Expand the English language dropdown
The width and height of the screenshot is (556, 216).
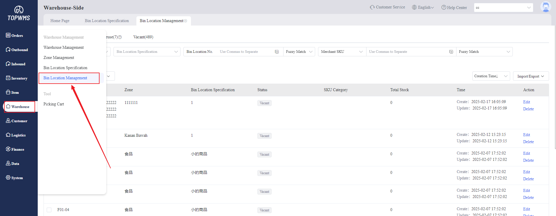pyautogui.click(x=423, y=8)
